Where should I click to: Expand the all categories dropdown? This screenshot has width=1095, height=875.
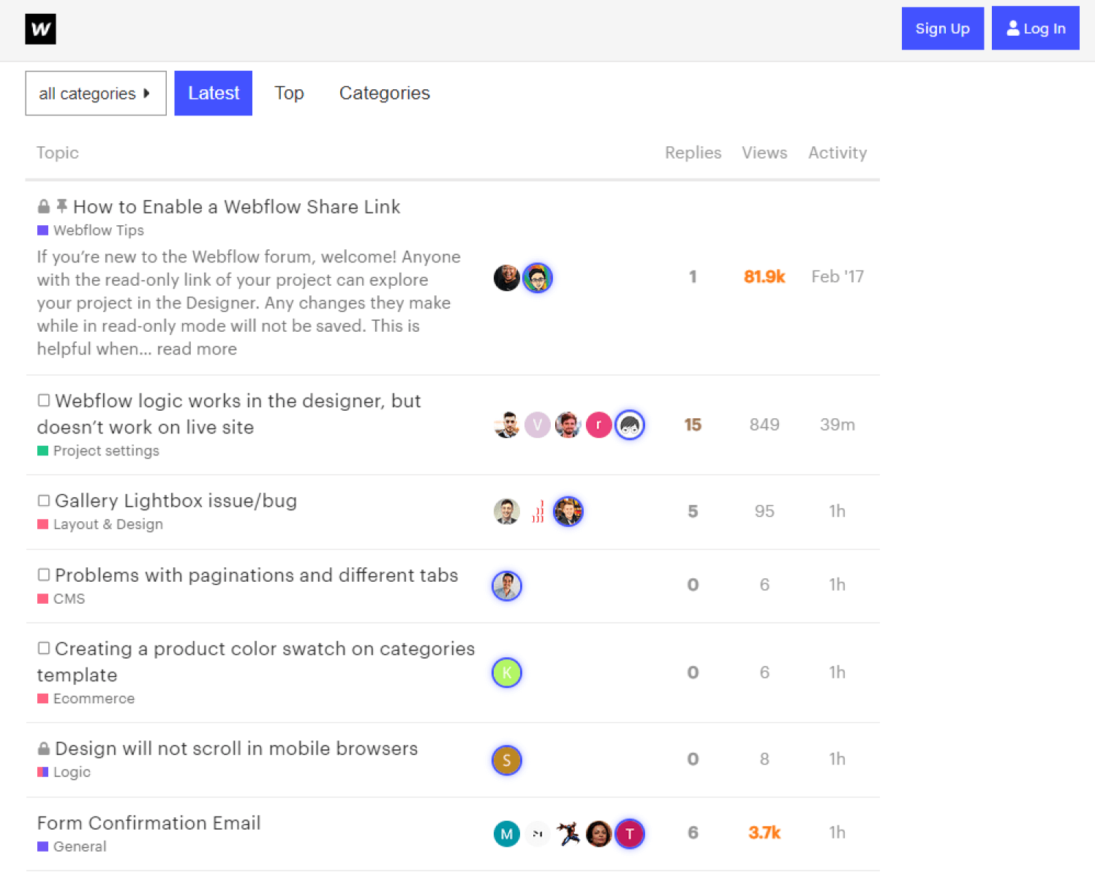[96, 94]
